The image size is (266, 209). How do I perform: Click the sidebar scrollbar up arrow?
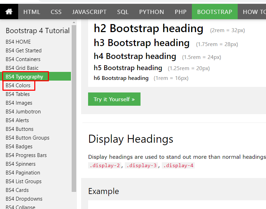click(74, 22)
